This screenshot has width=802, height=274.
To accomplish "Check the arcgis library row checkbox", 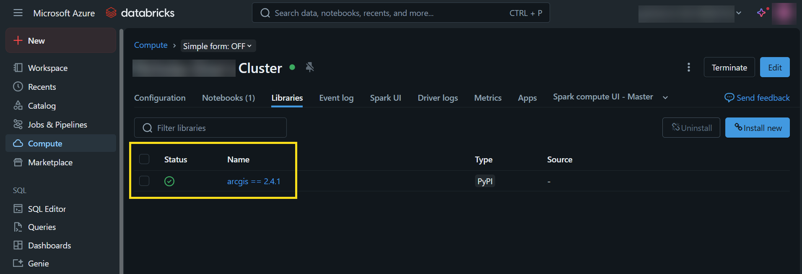I will click(144, 181).
